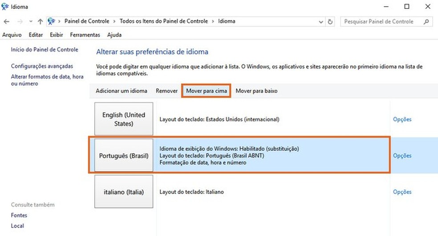Open Configurações avançadas
The image size is (438, 236).
click(42, 66)
